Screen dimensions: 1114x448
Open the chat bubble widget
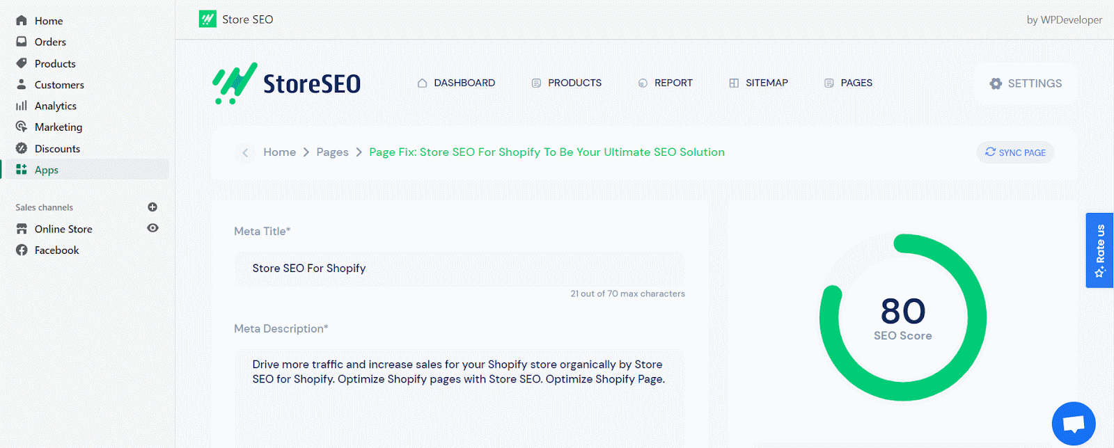click(1074, 424)
